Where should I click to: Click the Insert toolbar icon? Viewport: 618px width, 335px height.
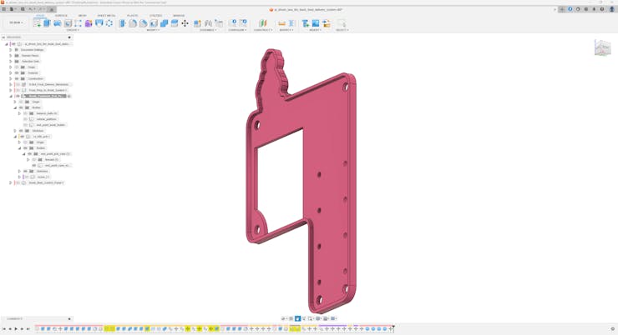(306, 23)
